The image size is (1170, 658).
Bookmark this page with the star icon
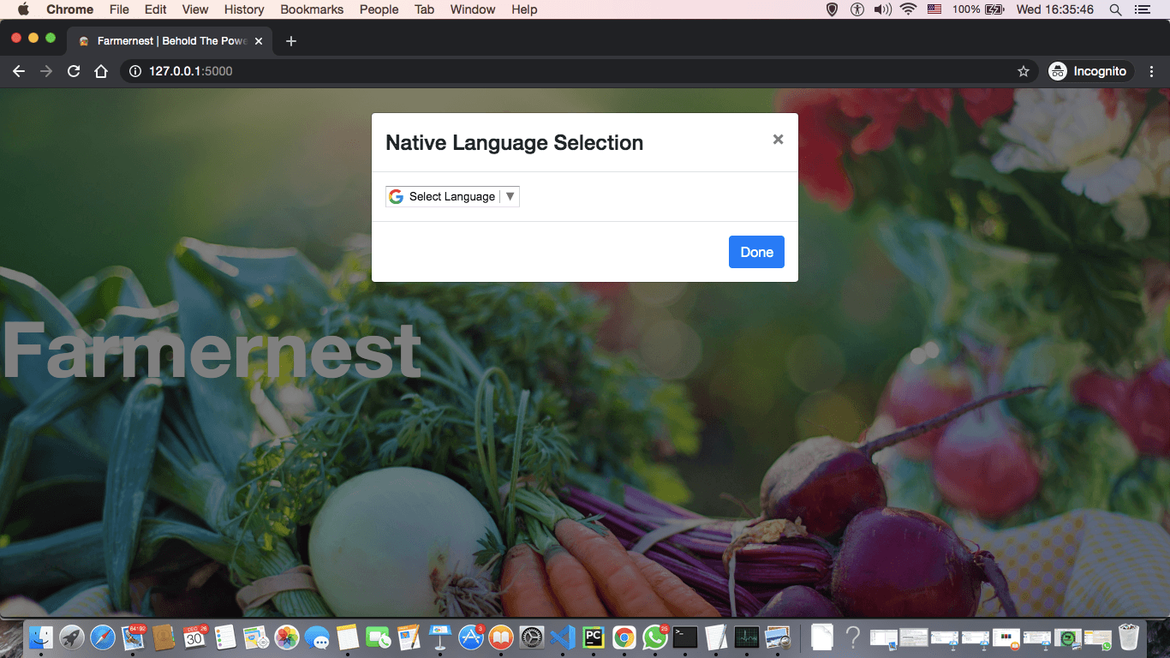pos(1023,71)
